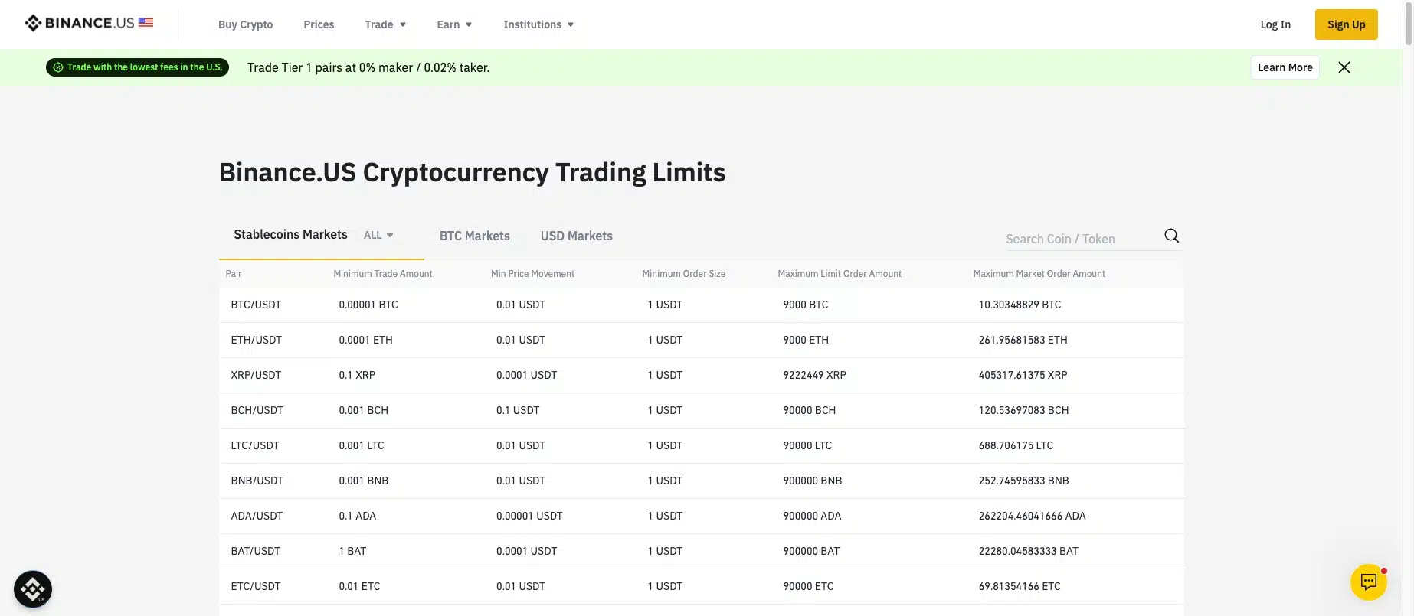1414x616 pixels.
Task: Click the 9222449 XRP limit value
Action: tap(814, 375)
